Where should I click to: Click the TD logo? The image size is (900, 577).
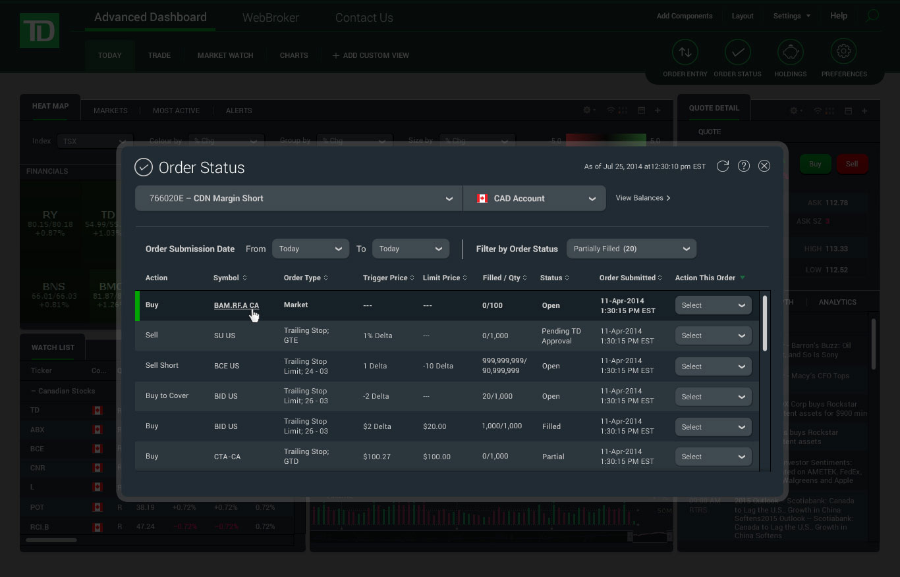tap(40, 30)
